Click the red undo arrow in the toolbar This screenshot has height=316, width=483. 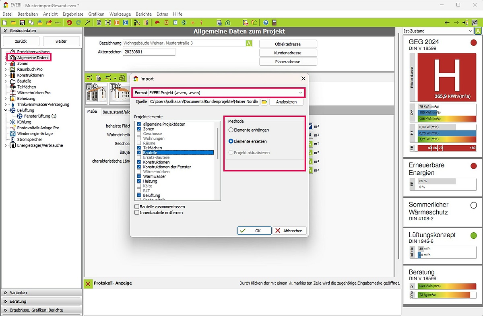pos(69,23)
